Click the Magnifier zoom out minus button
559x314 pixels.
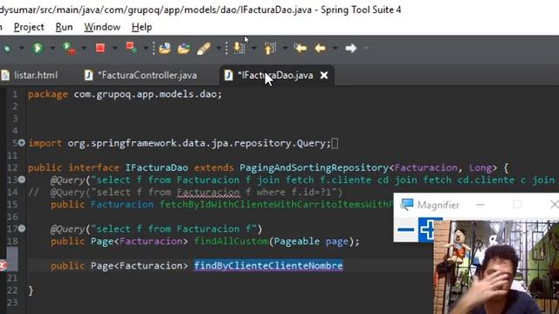(x=405, y=229)
